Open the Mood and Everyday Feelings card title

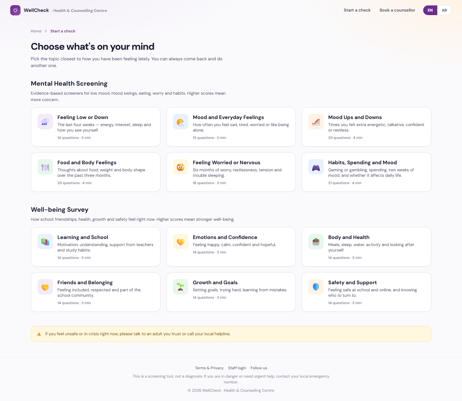[x=228, y=117]
